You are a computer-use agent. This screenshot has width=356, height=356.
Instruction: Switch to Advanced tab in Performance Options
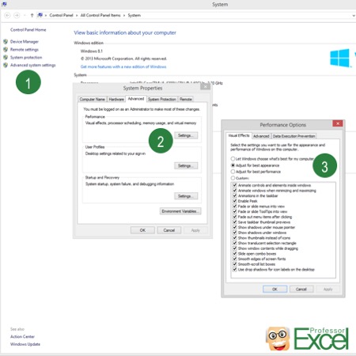261,136
